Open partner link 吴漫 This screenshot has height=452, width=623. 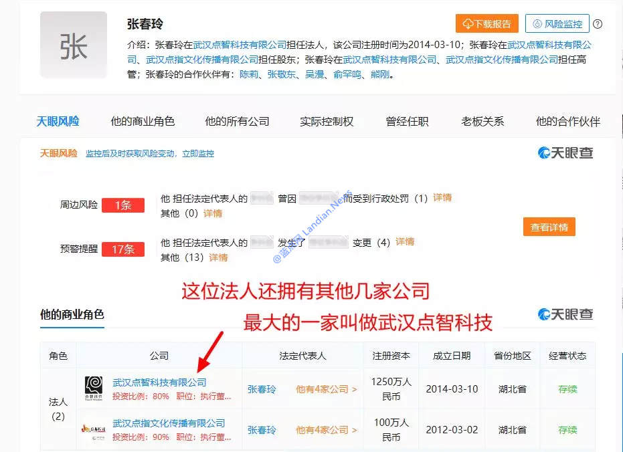[315, 74]
